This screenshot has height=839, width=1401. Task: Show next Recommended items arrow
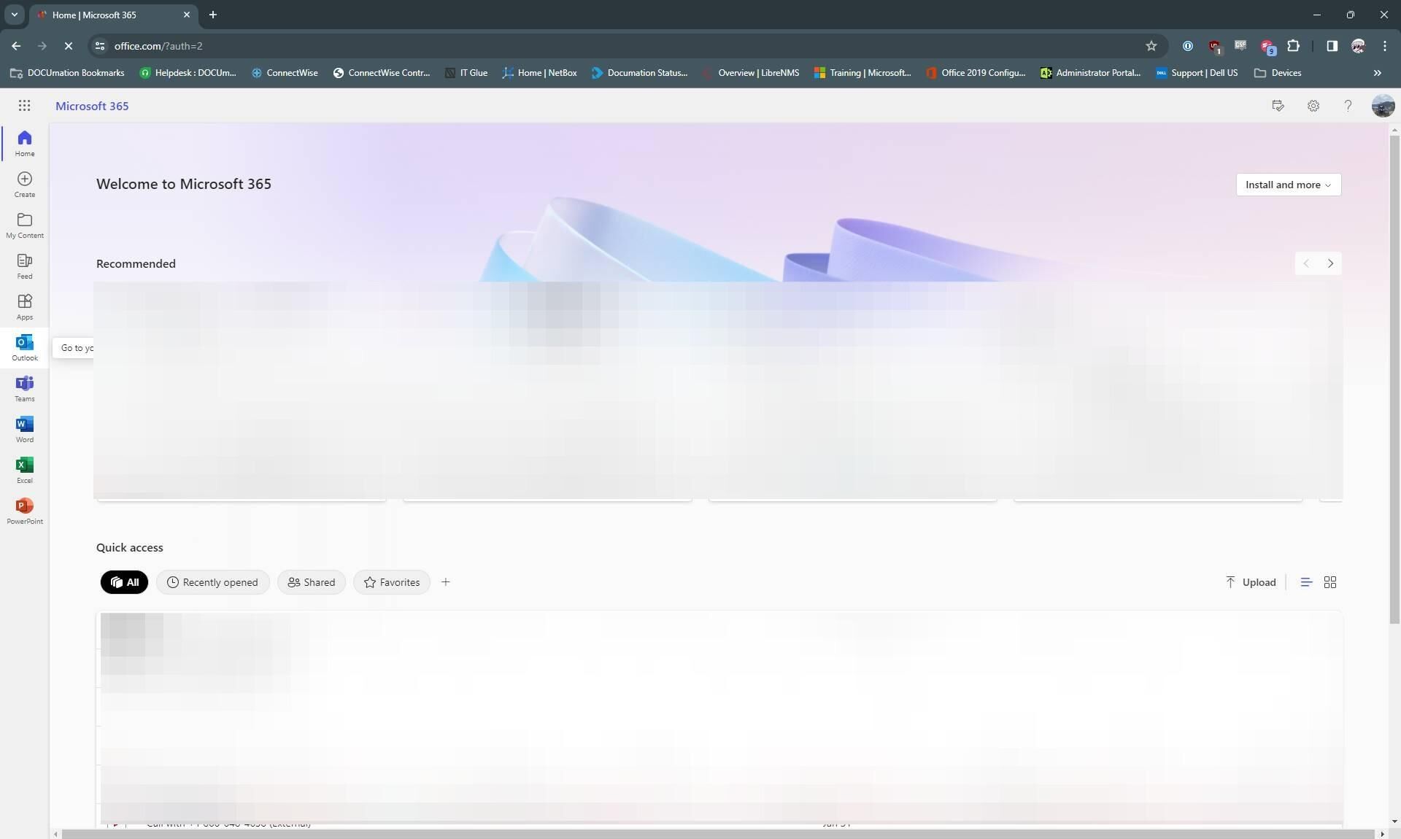(x=1329, y=263)
